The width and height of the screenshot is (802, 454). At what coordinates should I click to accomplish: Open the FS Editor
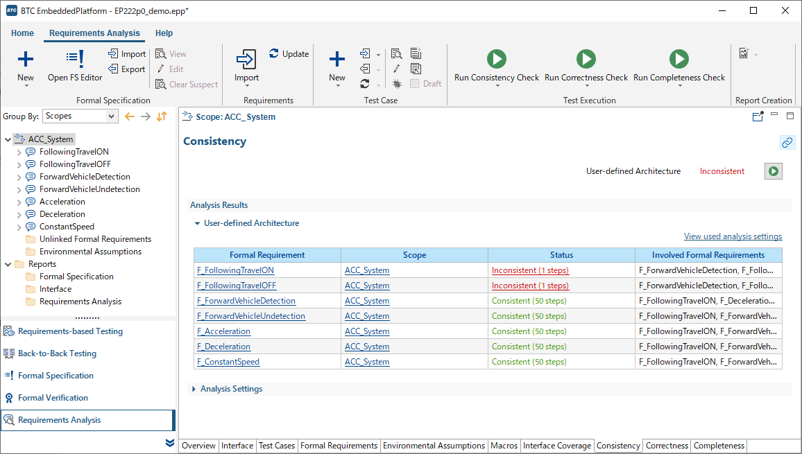pos(75,67)
